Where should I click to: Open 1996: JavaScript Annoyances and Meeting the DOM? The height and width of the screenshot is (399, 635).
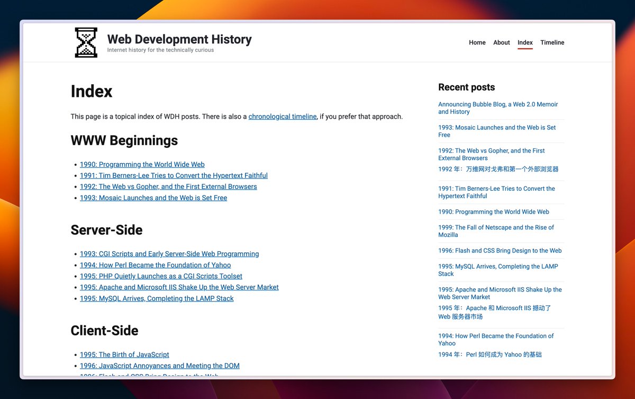[x=160, y=366]
